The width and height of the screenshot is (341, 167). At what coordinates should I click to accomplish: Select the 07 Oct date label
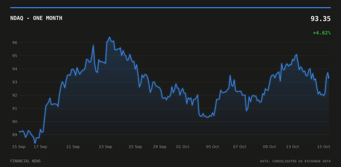pyautogui.click(x=240, y=147)
